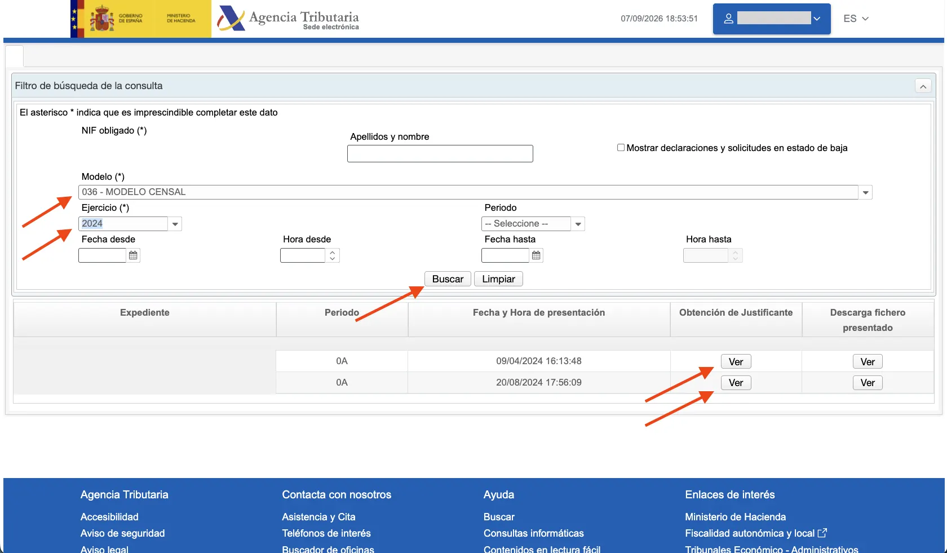
Task: Click the user profile icon in header
Action: [x=728, y=19]
